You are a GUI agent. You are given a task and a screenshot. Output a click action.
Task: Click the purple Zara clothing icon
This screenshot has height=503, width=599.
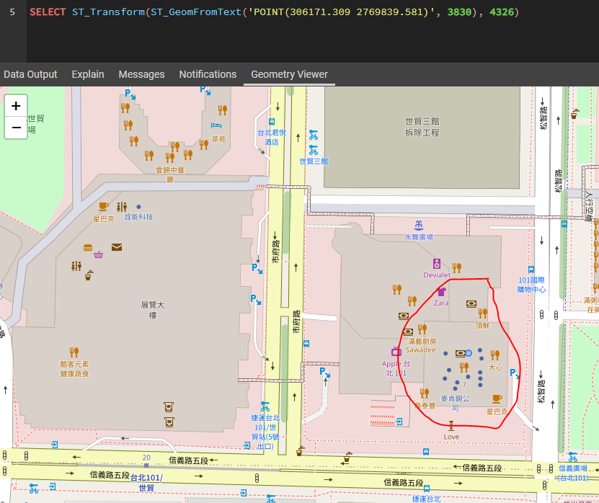441,292
